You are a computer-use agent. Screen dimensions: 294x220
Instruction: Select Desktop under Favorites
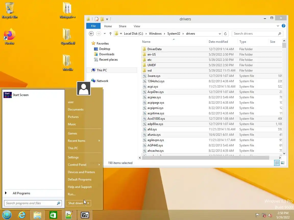(x=105, y=49)
